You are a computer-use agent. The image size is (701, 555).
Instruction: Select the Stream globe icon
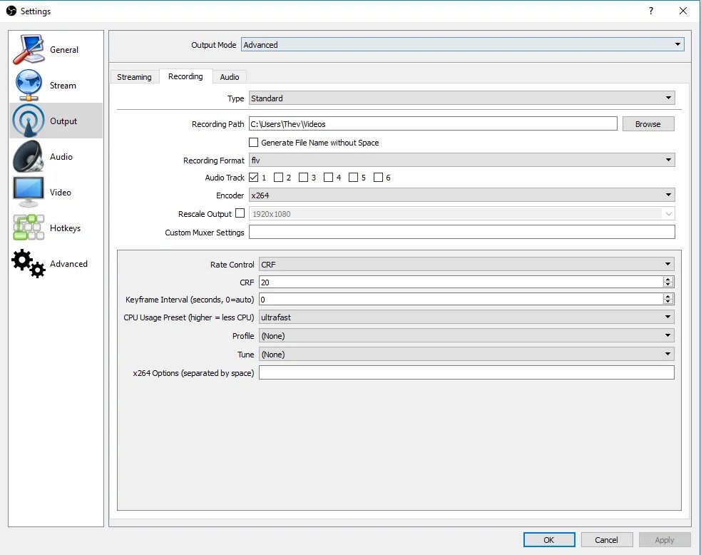(x=28, y=85)
